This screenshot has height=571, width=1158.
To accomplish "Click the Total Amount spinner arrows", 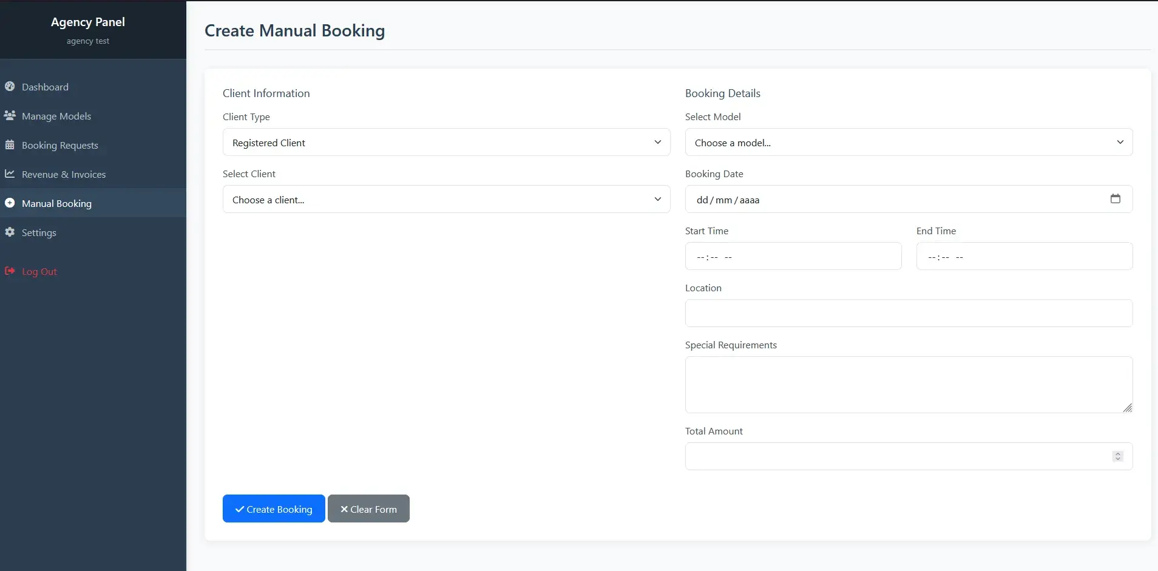I will point(1117,456).
